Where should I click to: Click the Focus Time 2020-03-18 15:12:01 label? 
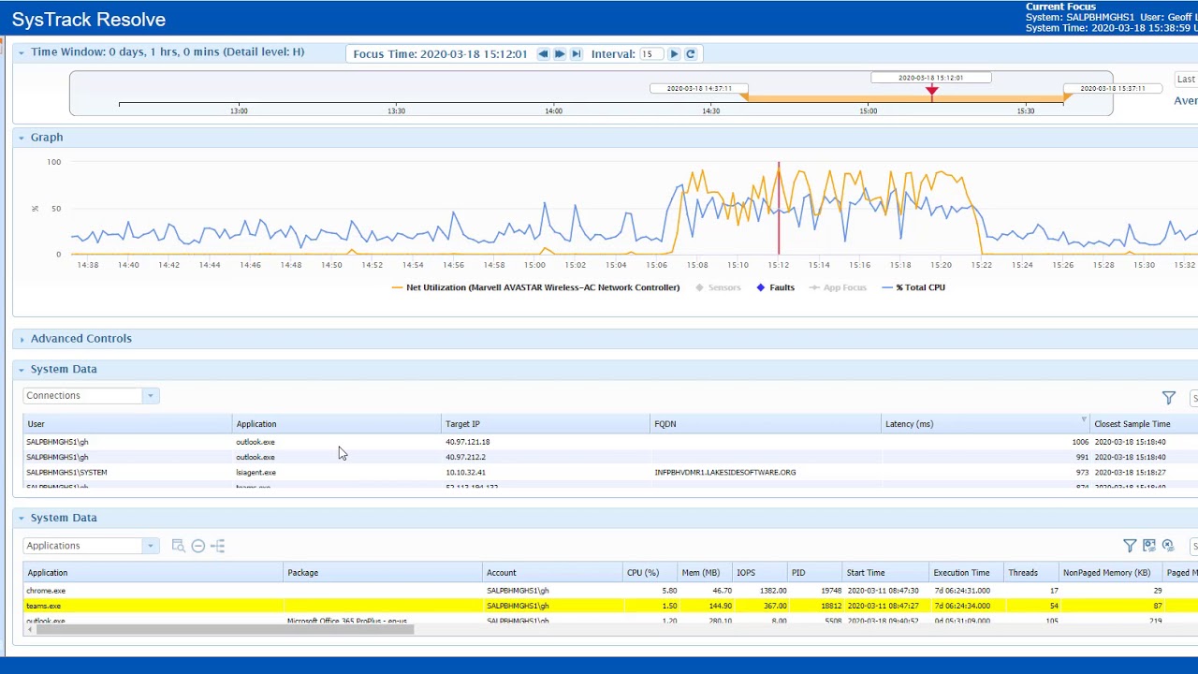click(x=440, y=54)
